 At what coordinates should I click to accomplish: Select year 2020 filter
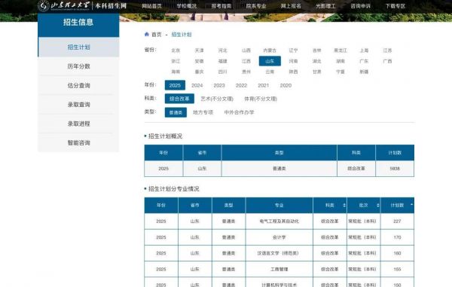[286, 85]
